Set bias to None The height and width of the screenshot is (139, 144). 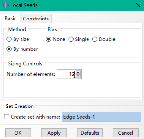48,39
